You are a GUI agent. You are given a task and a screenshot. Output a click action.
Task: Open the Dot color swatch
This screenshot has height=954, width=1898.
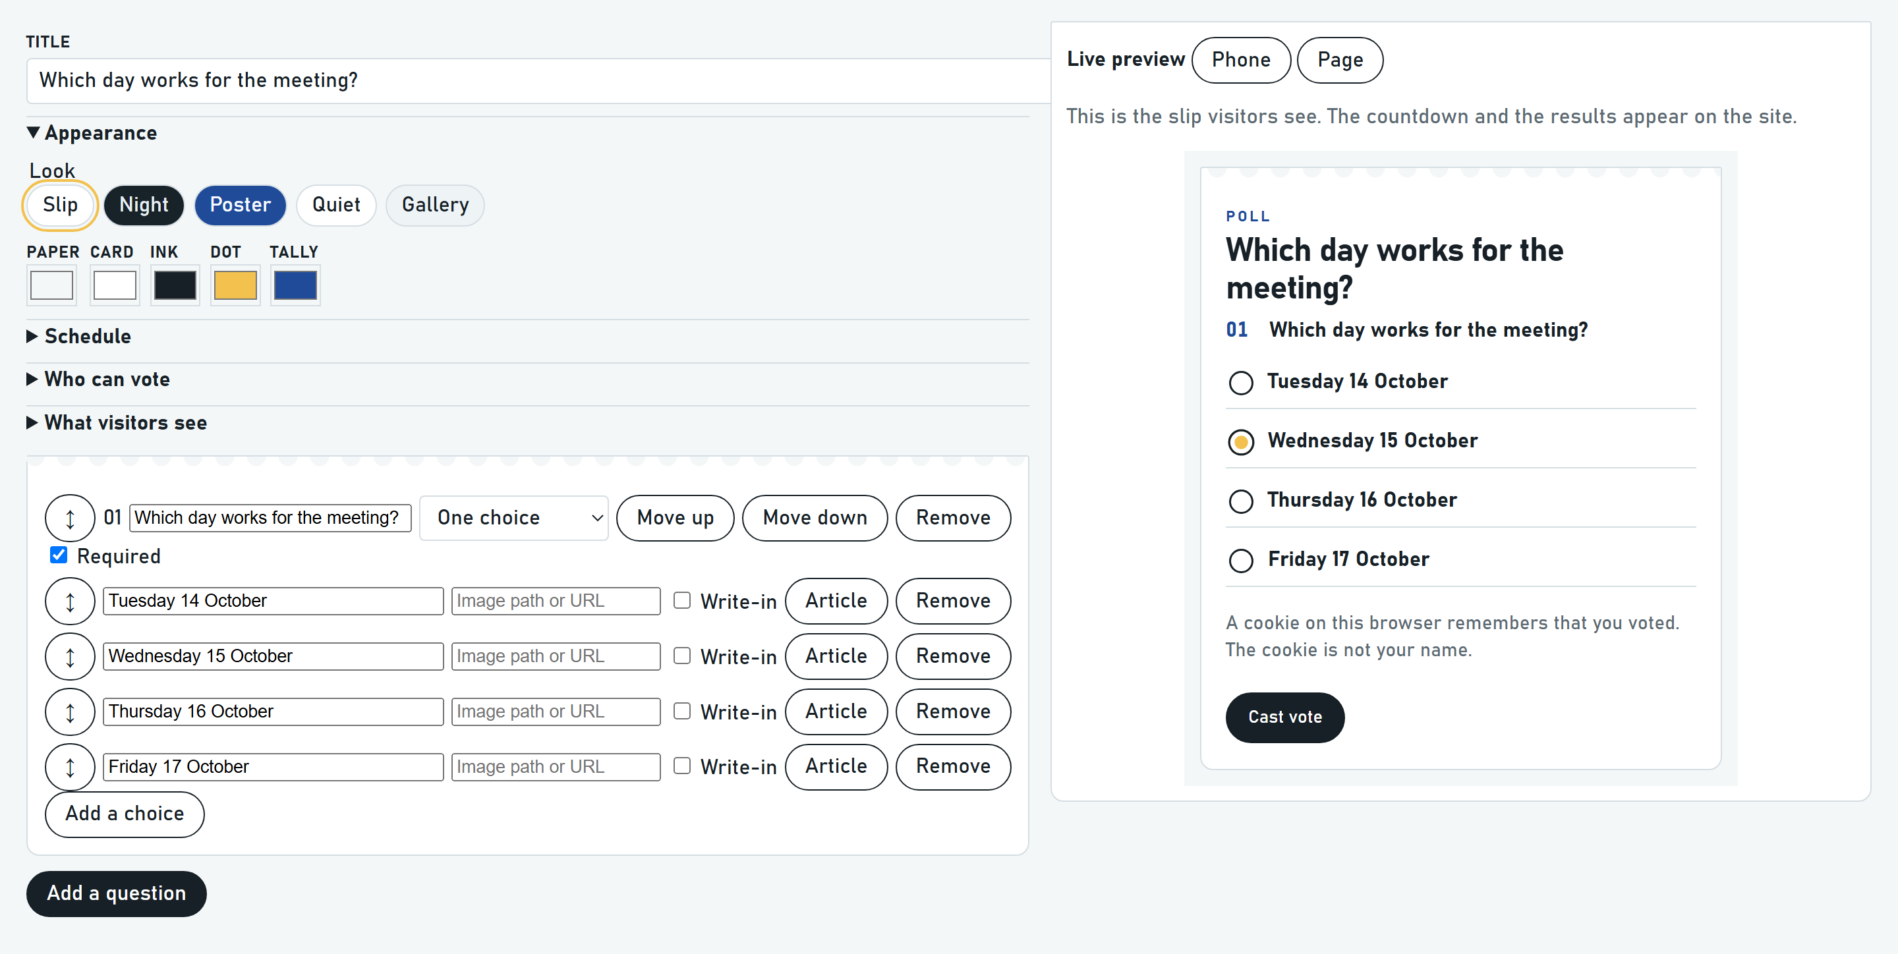235,285
